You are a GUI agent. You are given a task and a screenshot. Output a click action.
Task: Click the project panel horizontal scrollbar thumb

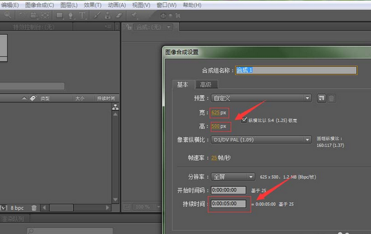pyautogui.click(x=61, y=208)
